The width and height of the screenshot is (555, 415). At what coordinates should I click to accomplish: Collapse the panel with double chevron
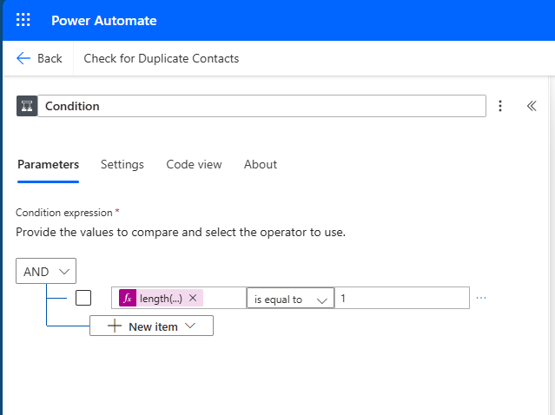tap(532, 106)
